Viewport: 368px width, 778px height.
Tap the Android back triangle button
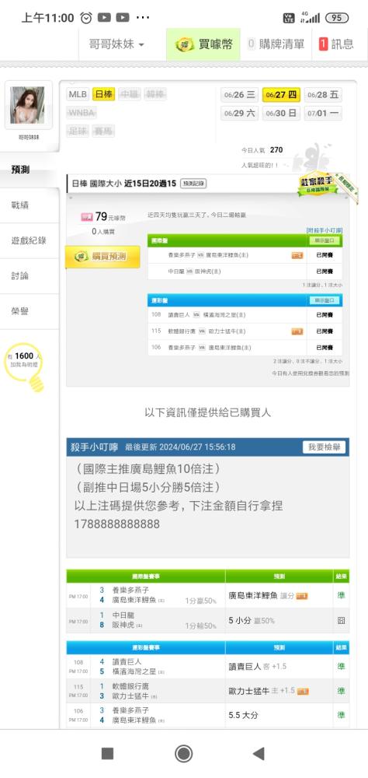point(259,754)
